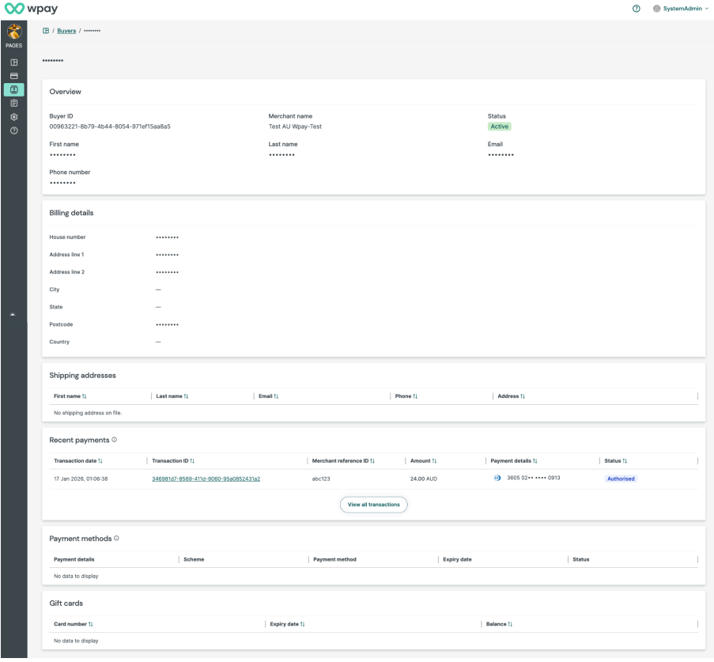Open the payments card icon in sidebar
The height and width of the screenshot is (662, 714).
(14, 76)
